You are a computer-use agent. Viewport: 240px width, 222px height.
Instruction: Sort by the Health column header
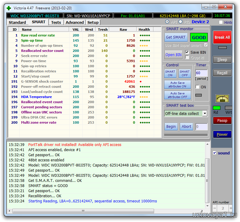[x=145, y=30]
